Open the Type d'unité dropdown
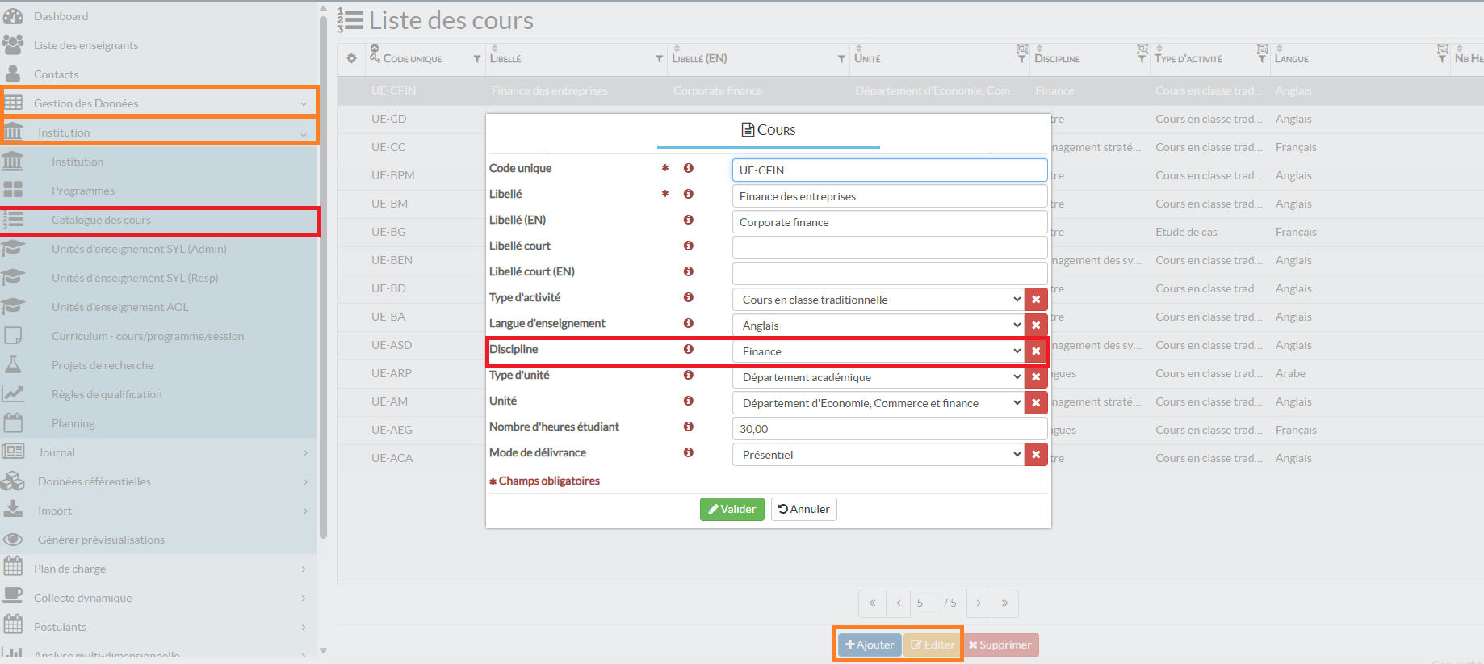The width and height of the screenshot is (1484, 664). pos(878,377)
